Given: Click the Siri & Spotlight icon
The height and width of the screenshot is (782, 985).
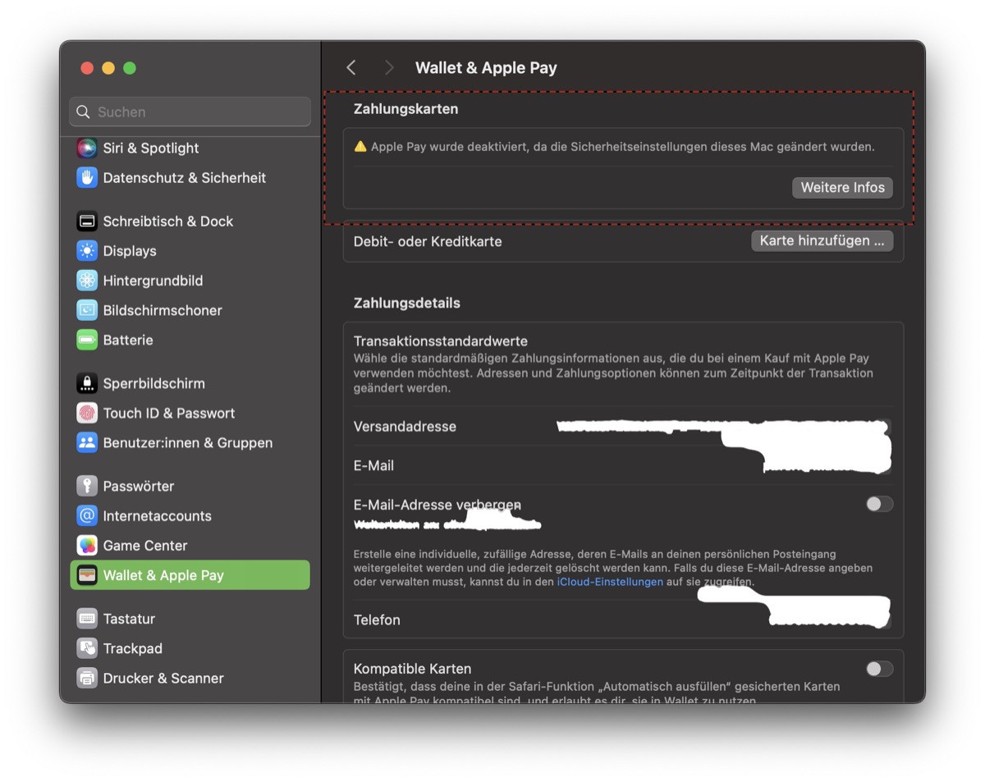Looking at the screenshot, I should [x=87, y=148].
